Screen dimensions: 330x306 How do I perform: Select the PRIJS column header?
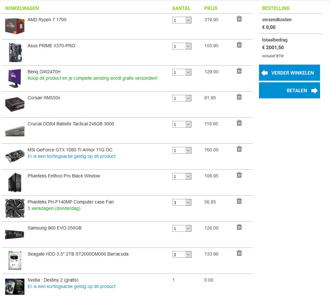[x=211, y=8]
